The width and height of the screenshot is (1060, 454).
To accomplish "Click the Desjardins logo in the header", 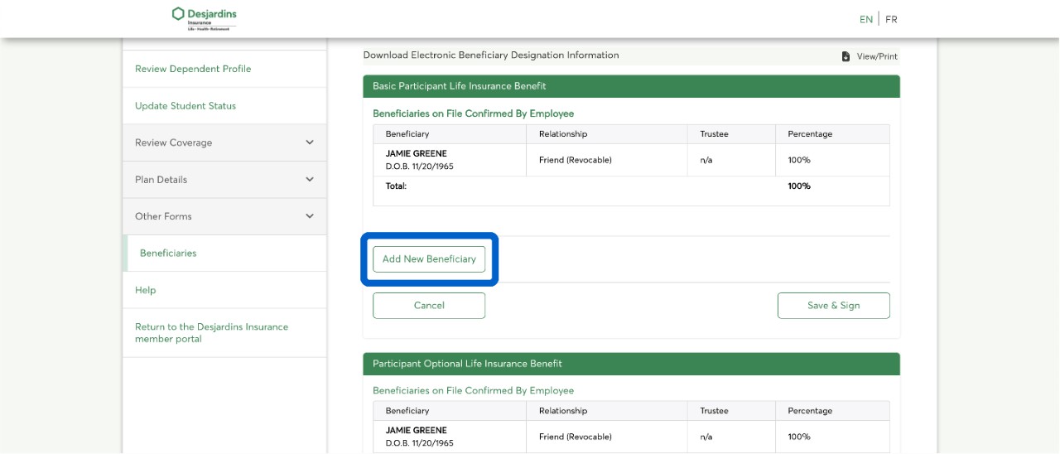I will pos(204,18).
